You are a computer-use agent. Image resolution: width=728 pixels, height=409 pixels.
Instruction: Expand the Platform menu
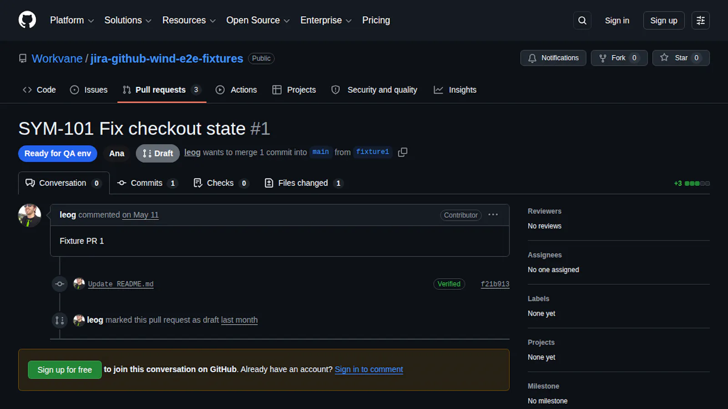(72, 20)
